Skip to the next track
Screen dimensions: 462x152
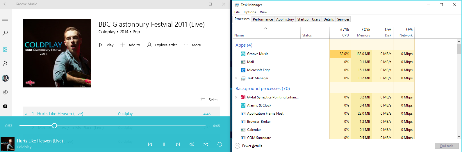pyautogui.click(x=178, y=144)
